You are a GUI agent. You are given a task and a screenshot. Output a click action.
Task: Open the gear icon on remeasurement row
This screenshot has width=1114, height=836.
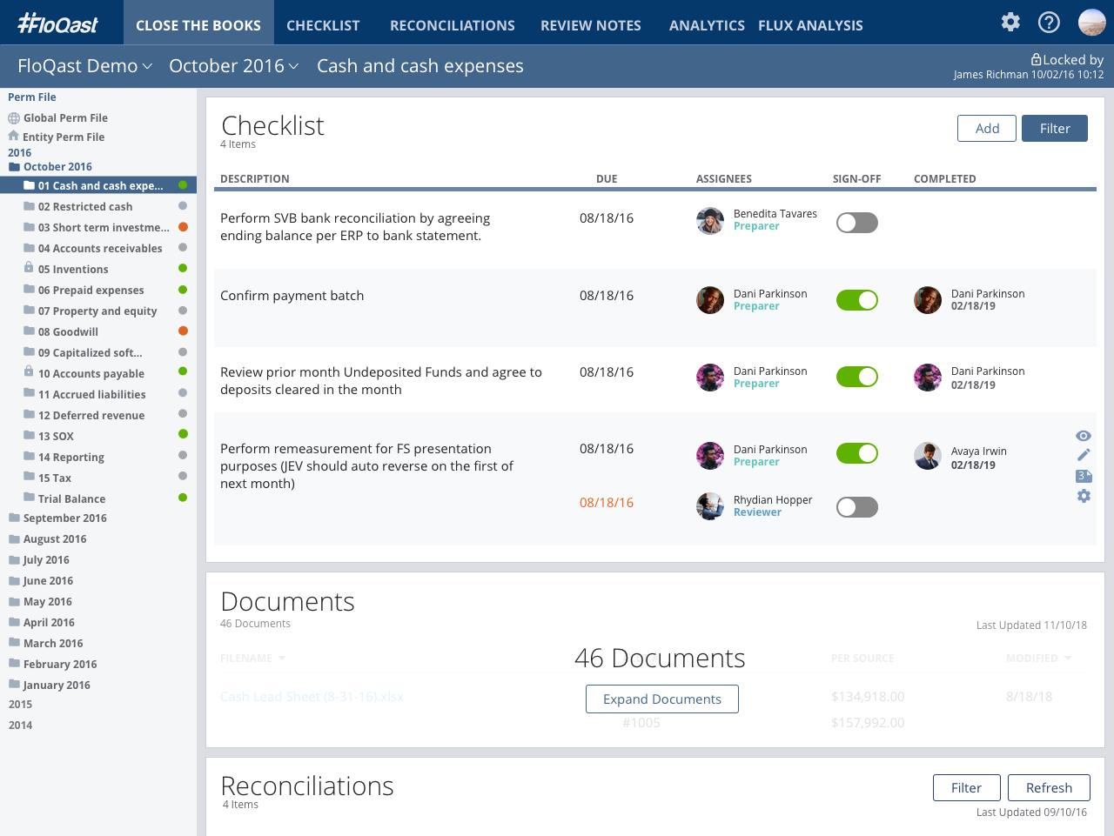pos(1084,496)
